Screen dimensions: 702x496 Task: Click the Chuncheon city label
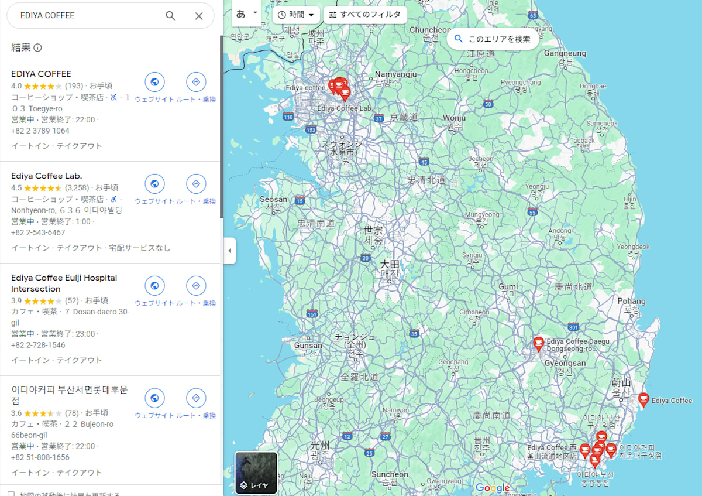tap(431, 30)
